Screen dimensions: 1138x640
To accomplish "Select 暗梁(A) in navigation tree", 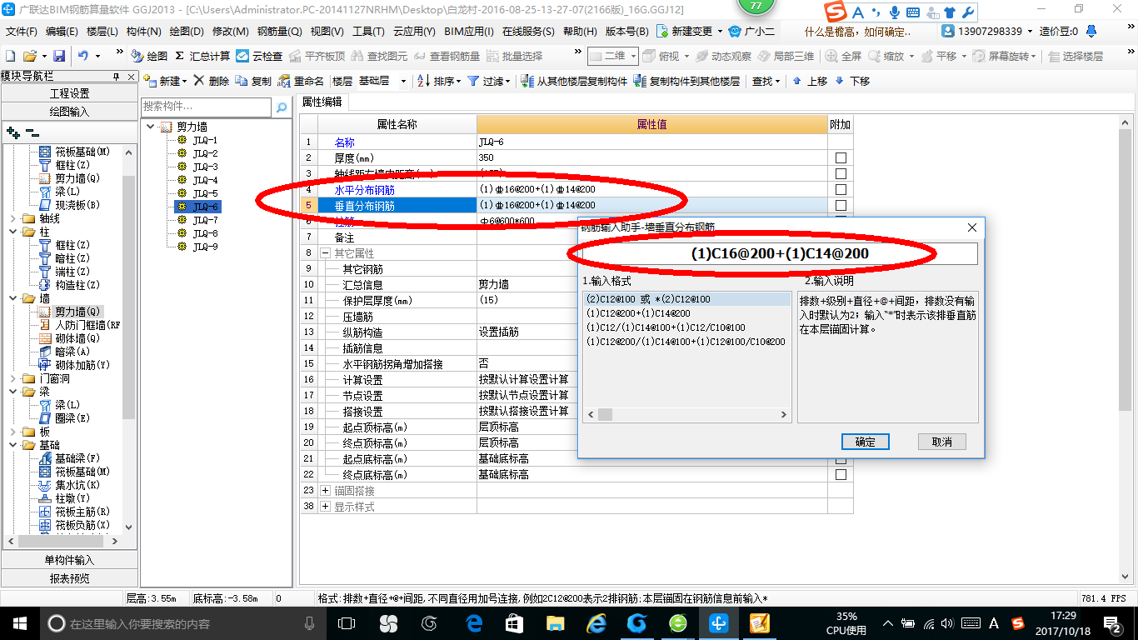I will point(72,352).
